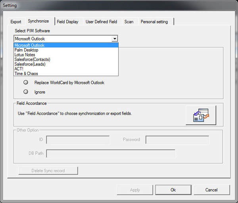Choose ACT! from the list
This screenshot has width=238, height=203.
(66, 69)
